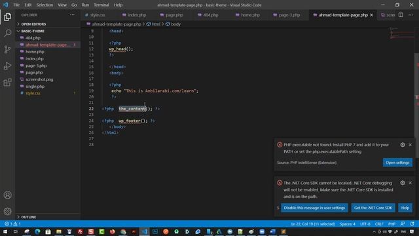Open notifications bell in status bar
This screenshot has width=419, height=236.
(412, 224)
